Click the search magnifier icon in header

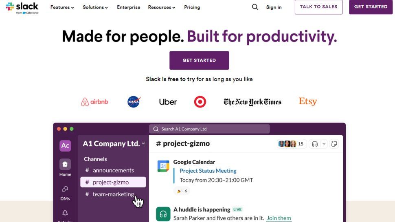tap(255, 7)
